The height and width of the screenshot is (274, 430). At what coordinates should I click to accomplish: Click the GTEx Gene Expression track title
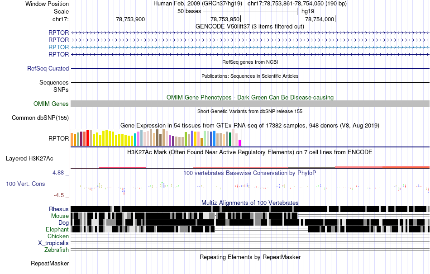coord(250,126)
